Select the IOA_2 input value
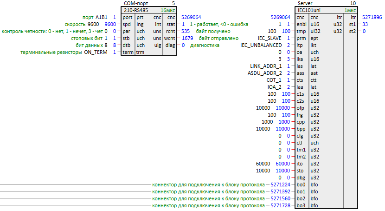This screenshot has height=211, width=385. [x=274, y=87]
